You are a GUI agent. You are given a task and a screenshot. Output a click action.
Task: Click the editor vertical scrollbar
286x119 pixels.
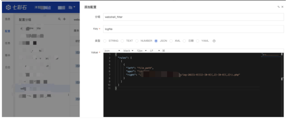(282, 85)
